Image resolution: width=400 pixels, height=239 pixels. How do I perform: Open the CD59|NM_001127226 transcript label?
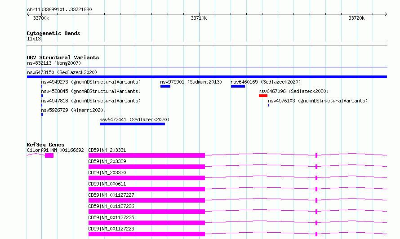click(x=111, y=206)
